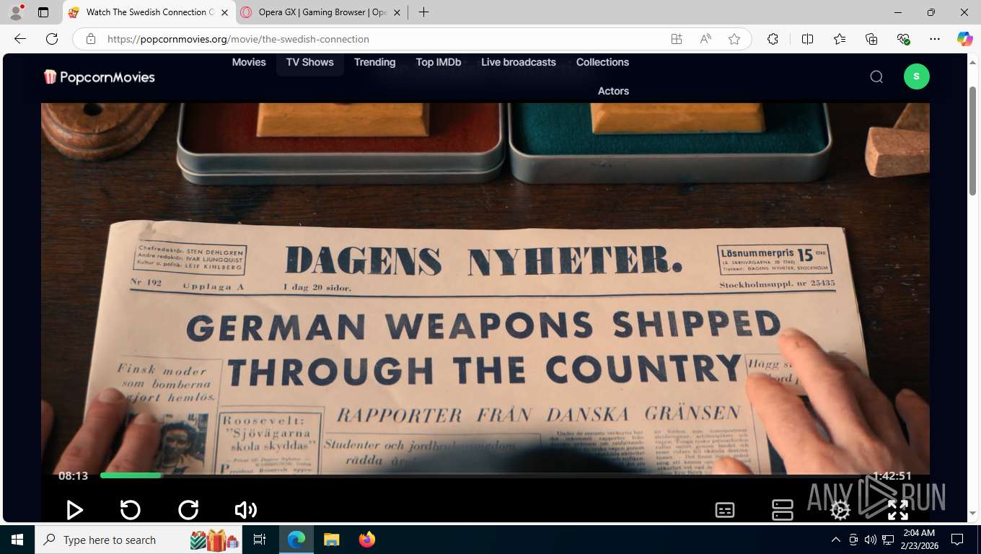
Task: Open the Actors page
Action: (x=613, y=91)
